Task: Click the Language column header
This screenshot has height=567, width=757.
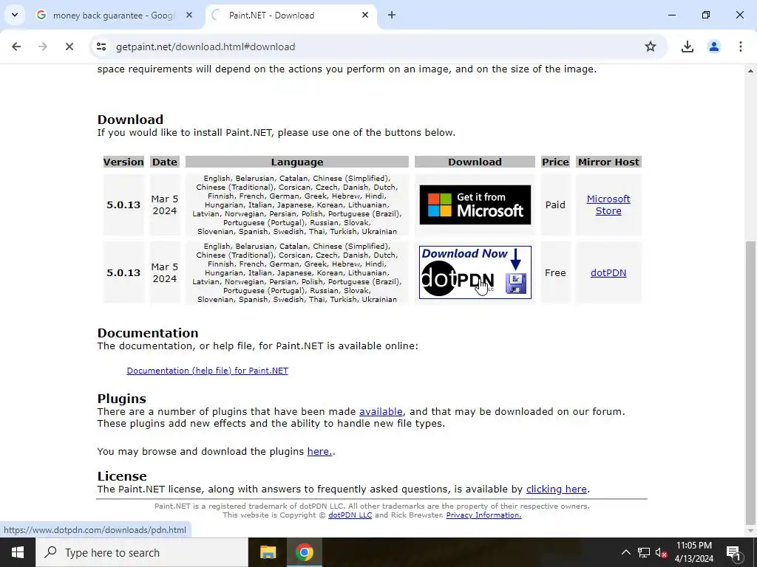Action: (297, 162)
